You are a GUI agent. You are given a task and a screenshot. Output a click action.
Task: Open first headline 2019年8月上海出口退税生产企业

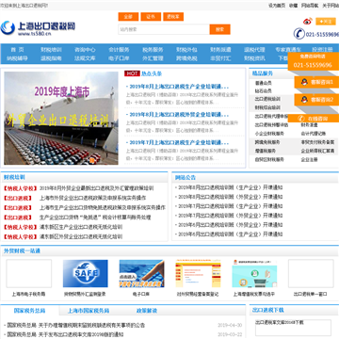177,87
